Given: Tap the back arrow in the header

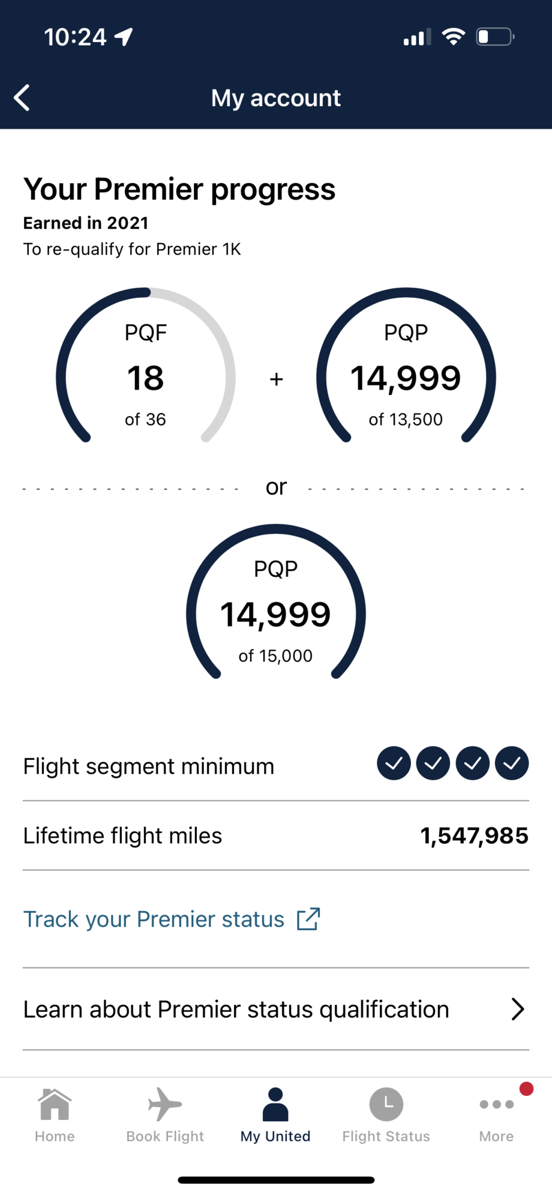Looking at the screenshot, I should (x=22, y=98).
